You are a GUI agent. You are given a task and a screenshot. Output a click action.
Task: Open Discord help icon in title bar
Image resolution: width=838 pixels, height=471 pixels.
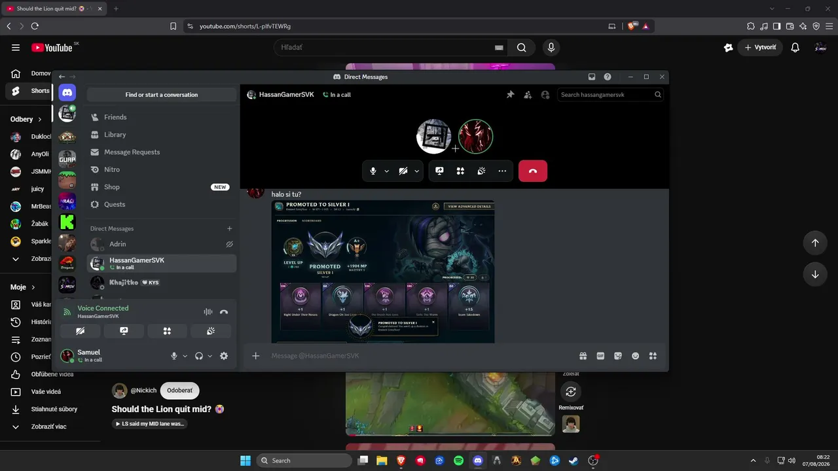coord(608,77)
